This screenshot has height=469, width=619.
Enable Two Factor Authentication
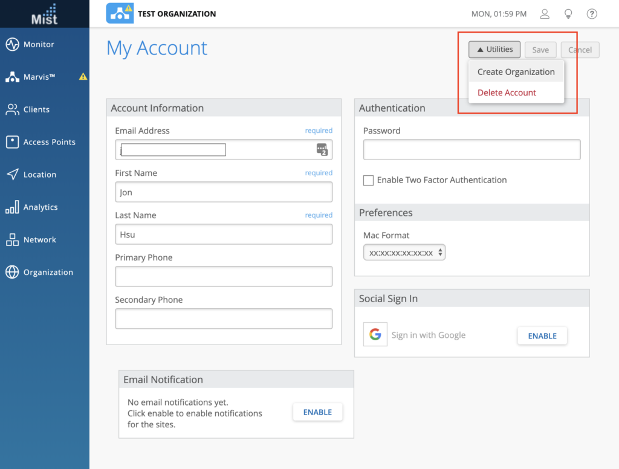(x=368, y=180)
